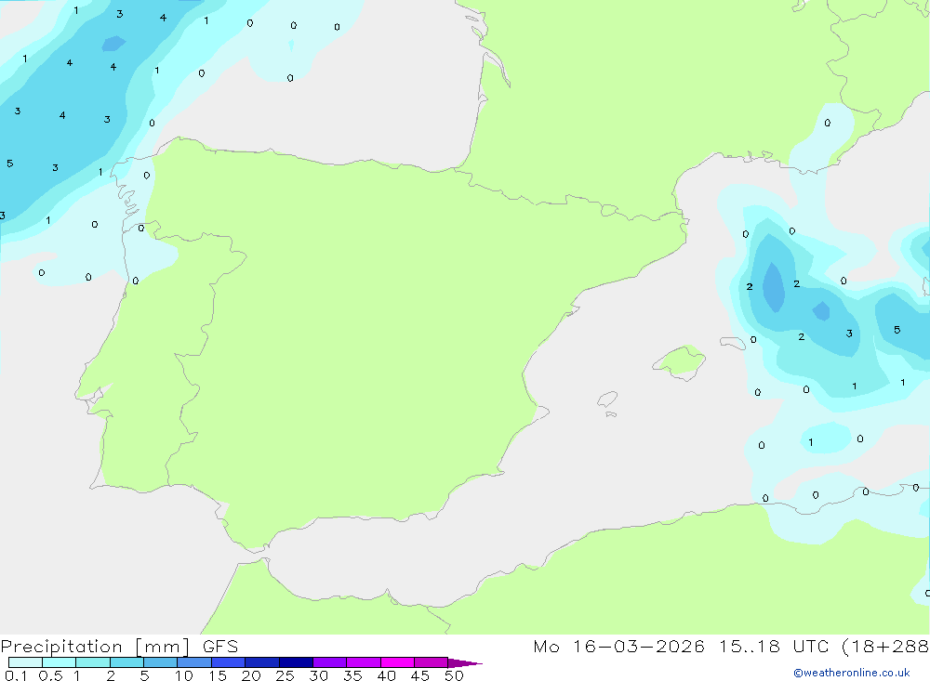
Task: Pick the 25–30 mm navy legend swatch
Action: point(296,662)
